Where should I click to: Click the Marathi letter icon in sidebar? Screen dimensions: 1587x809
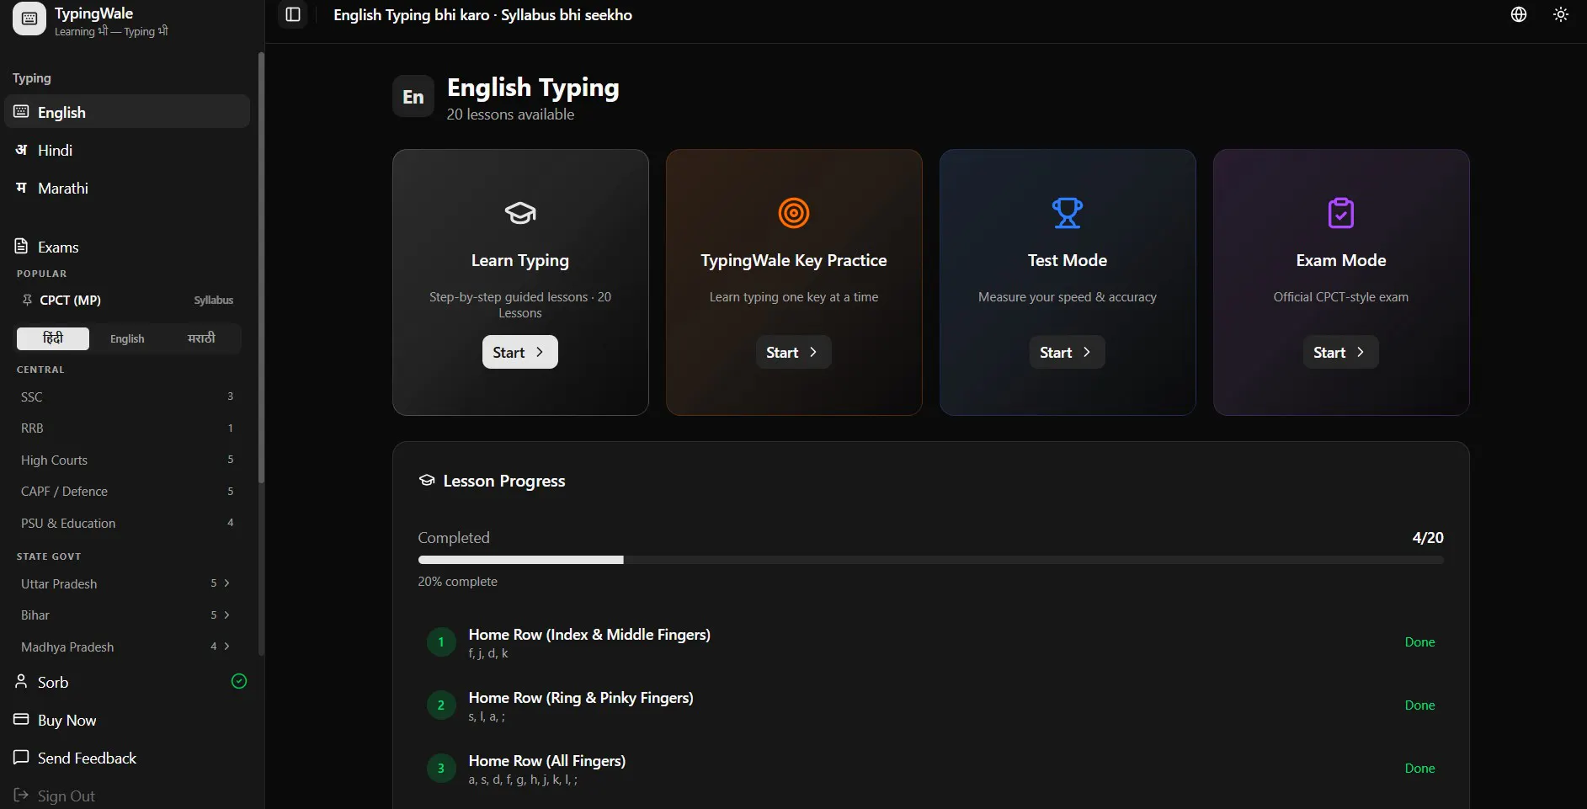click(x=22, y=188)
